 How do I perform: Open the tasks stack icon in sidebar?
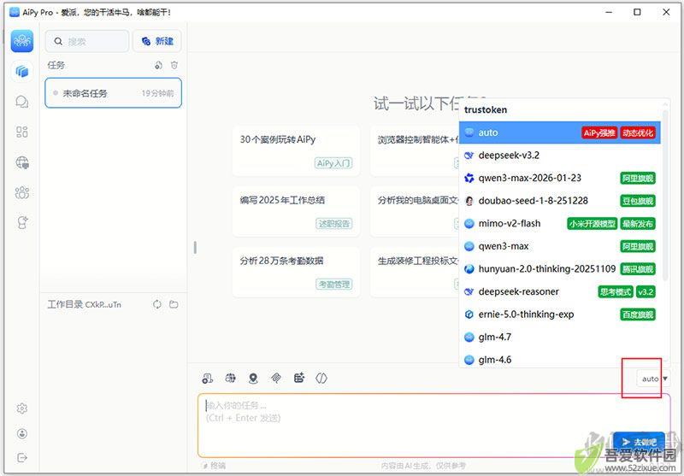tap(22, 71)
